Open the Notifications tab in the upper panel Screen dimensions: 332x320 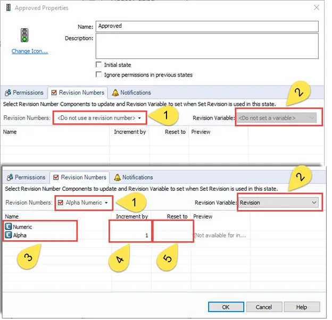tap(131, 92)
